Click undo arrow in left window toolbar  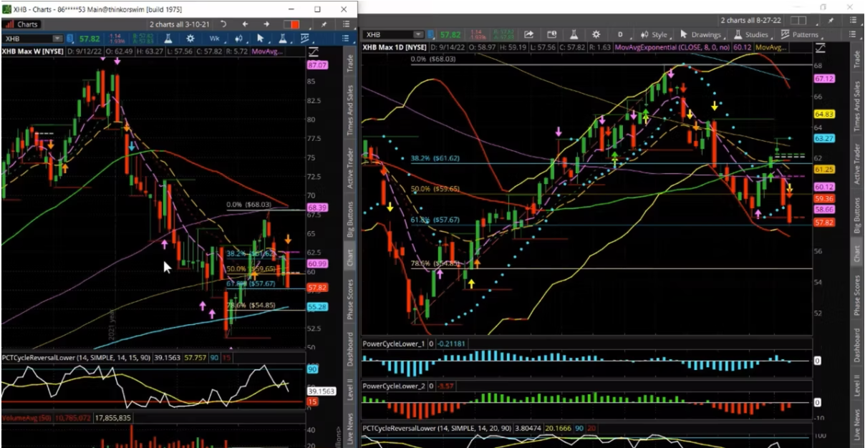[224, 24]
